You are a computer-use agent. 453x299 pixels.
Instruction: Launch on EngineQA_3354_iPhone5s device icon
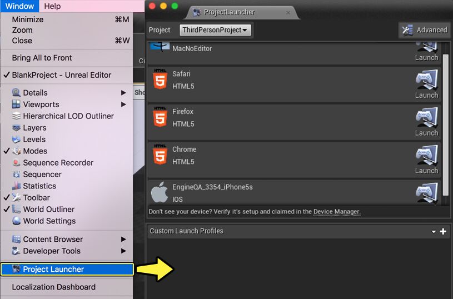tap(427, 193)
